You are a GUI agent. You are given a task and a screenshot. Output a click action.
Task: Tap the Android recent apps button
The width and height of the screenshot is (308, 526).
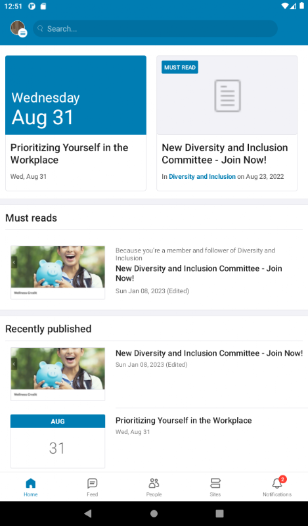tap(219, 514)
